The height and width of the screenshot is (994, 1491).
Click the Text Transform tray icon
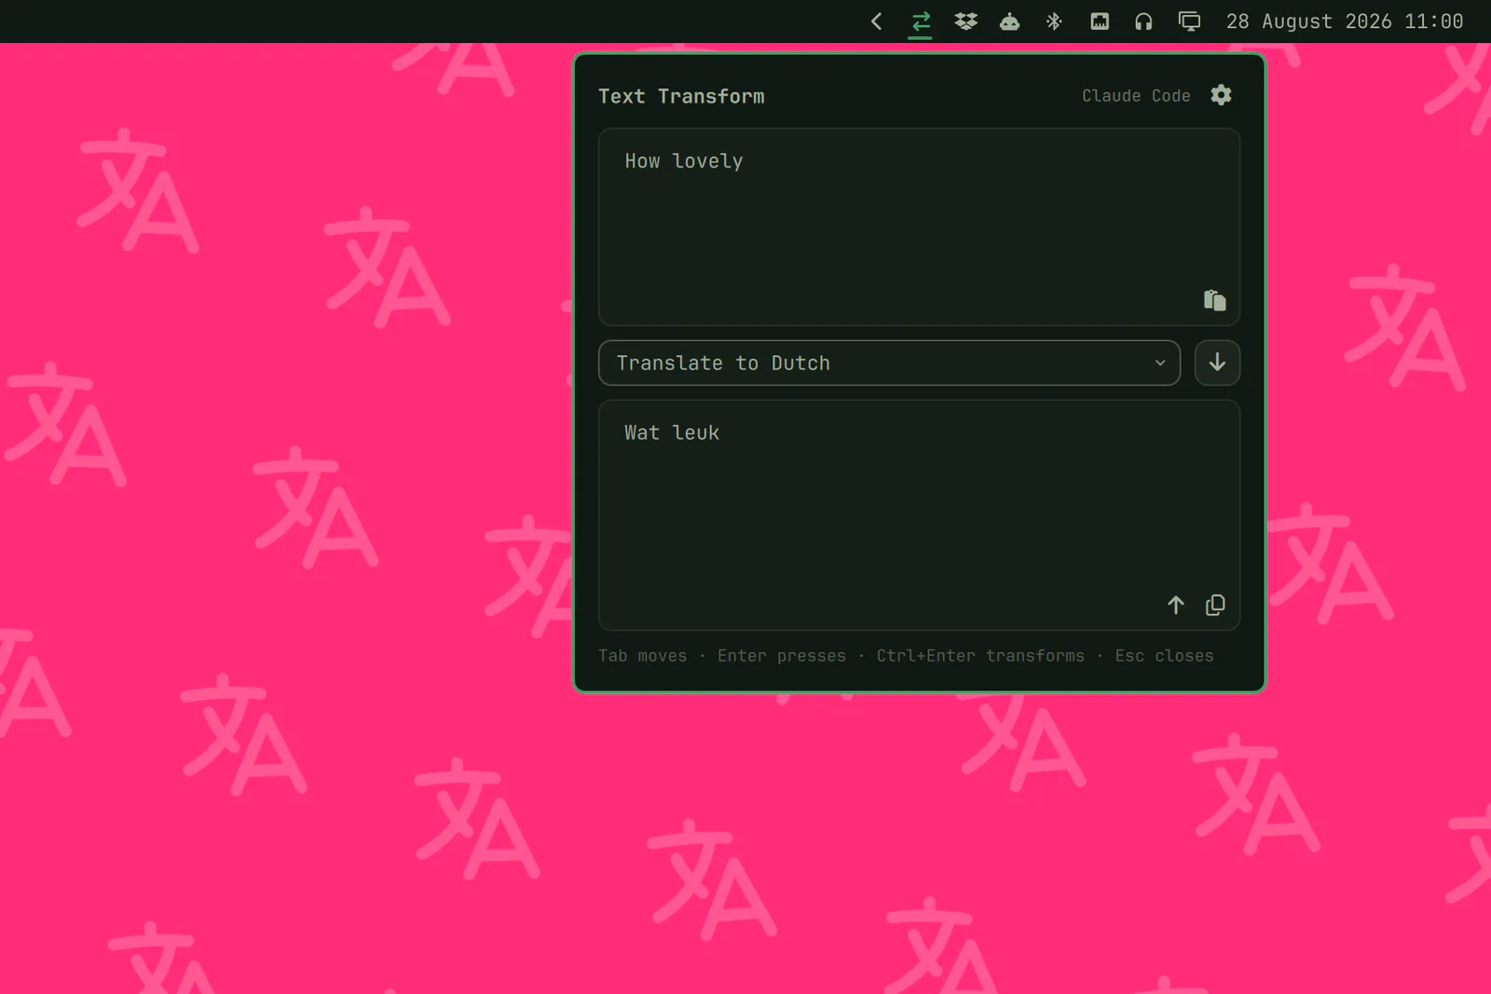click(x=921, y=21)
